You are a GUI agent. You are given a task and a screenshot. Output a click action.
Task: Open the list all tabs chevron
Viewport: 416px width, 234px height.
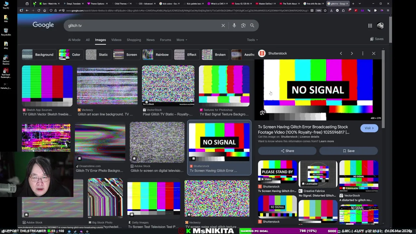(x=359, y=4)
